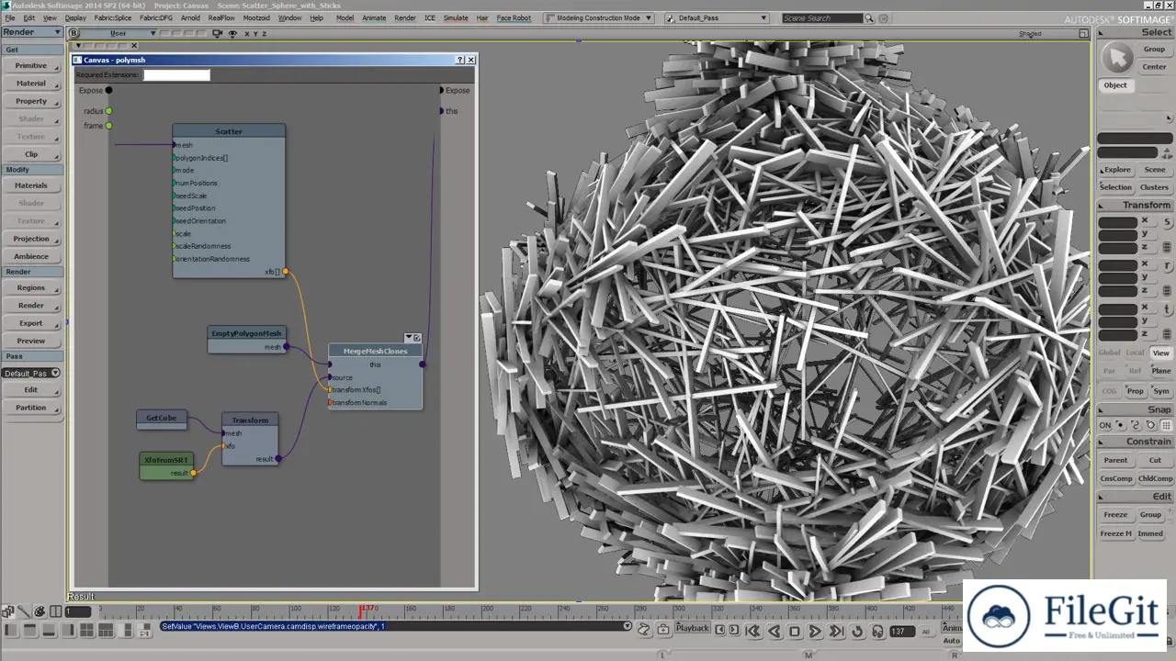Click the lock icon near Playback
Screen dimensions: 1176x661
(662, 629)
